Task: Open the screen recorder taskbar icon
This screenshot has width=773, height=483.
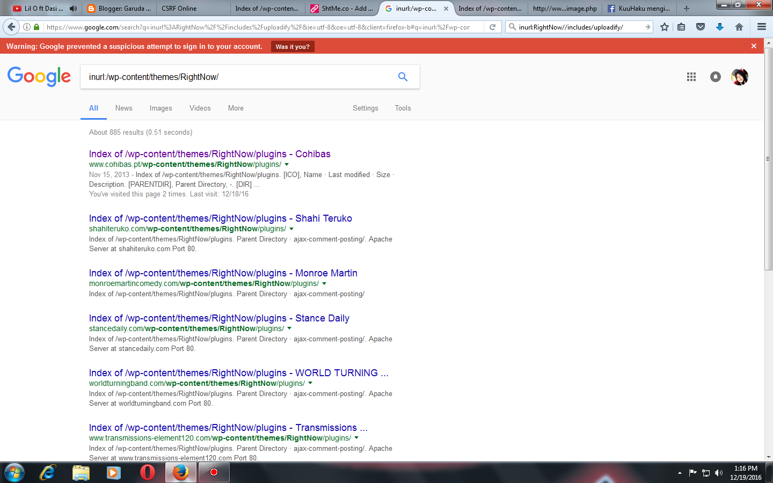Action: click(x=214, y=473)
